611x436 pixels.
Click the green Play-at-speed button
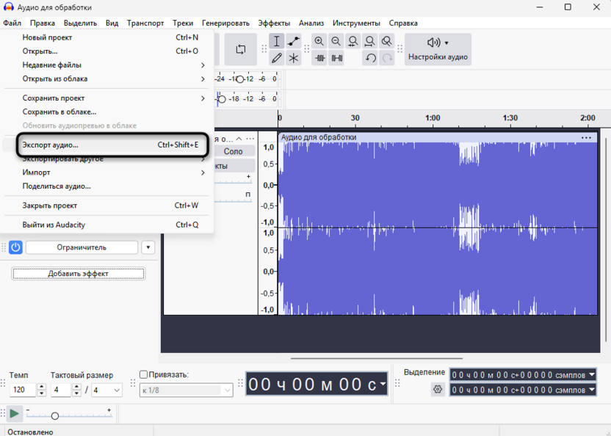pyautogui.click(x=15, y=414)
